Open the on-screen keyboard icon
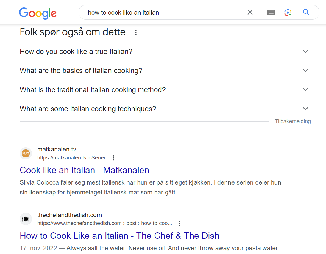This screenshot has height=254, width=326. point(271,13)
